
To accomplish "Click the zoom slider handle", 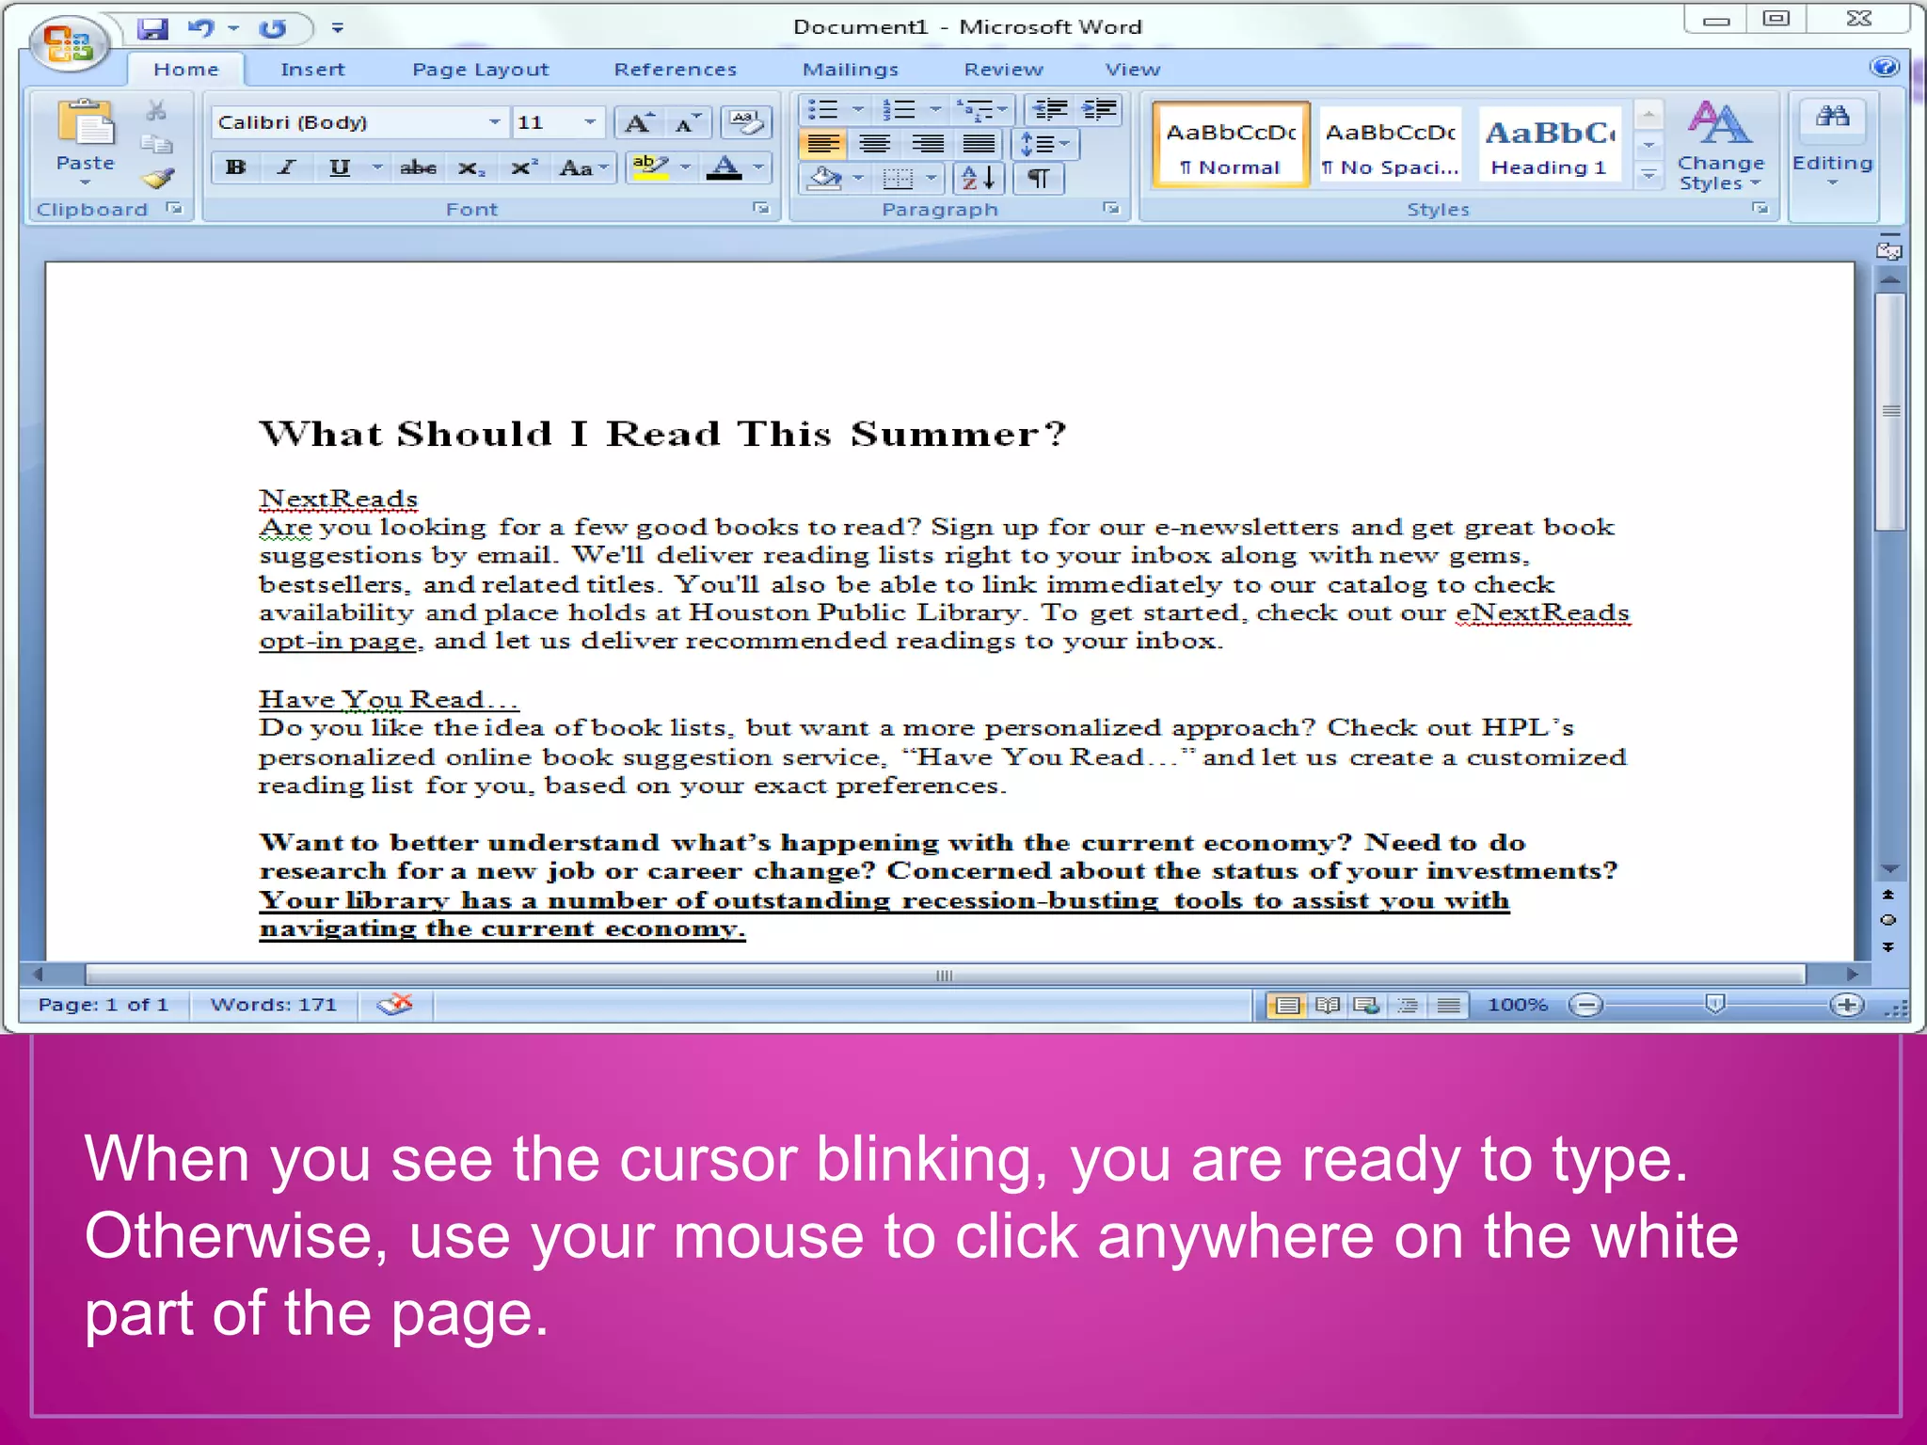I will [x=1715, y=1006].
